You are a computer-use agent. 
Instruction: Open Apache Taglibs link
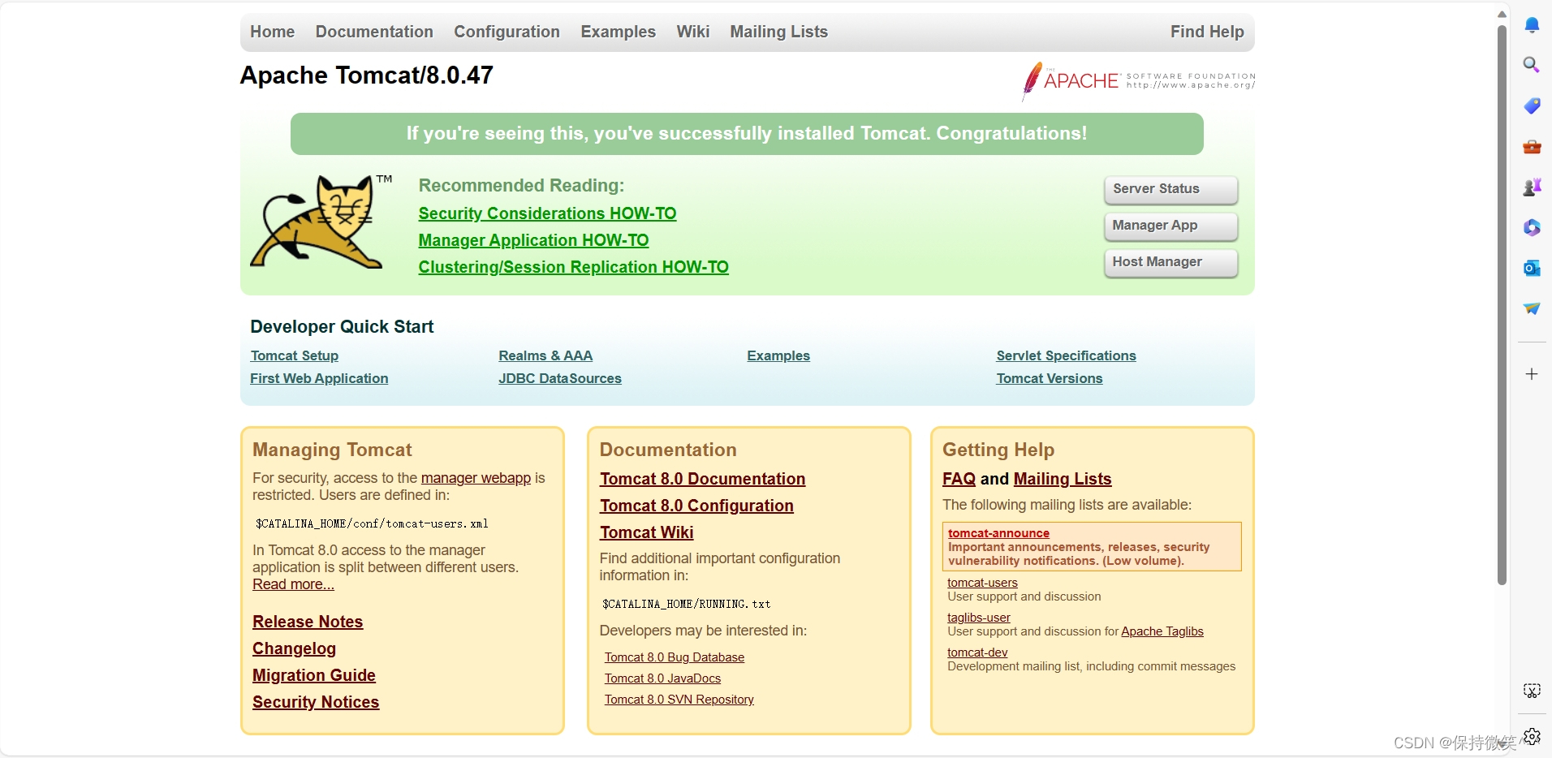coord(1162,631)
